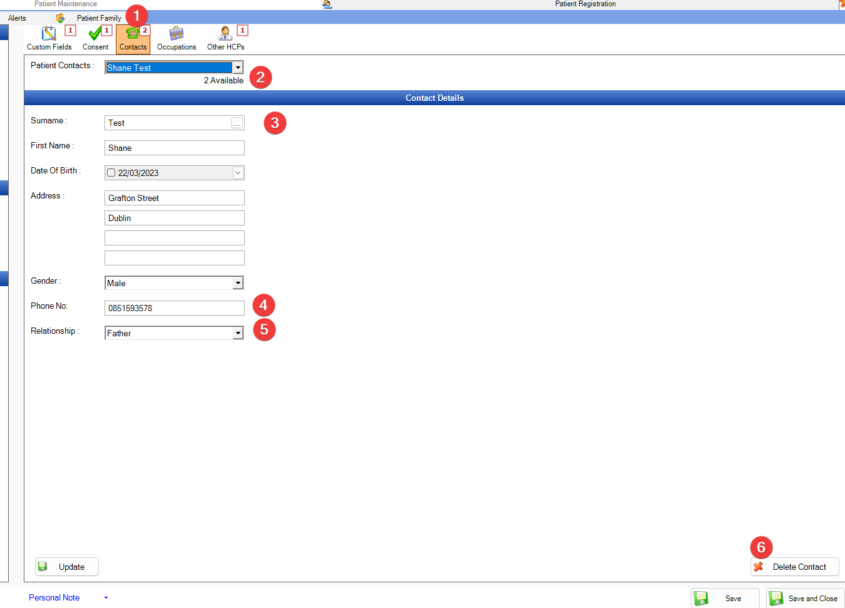845x608 pixels.
Task: Click the Patient Registration icon at top
Action: [327, 4]
